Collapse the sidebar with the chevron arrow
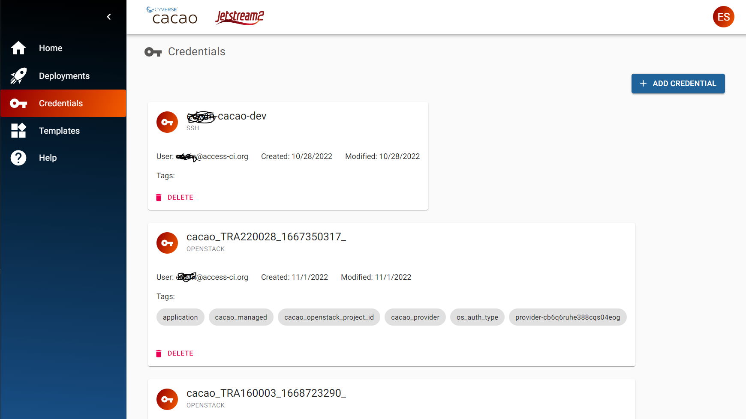746x419 pixels. coord(109,17)
